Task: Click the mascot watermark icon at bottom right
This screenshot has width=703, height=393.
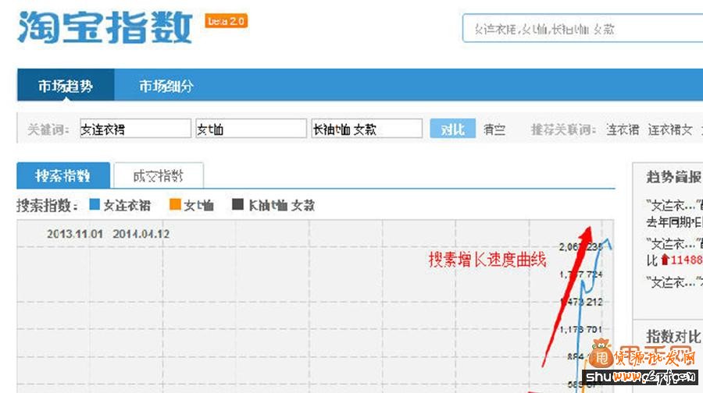Action: (601, 355)
